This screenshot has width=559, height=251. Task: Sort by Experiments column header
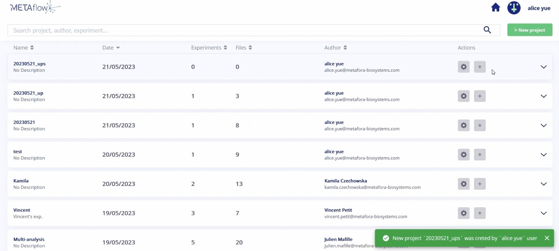pos(209,48)
